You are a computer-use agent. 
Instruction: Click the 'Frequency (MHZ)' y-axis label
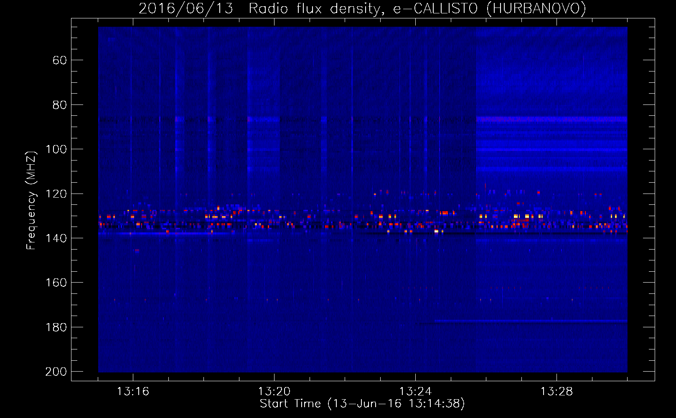click(31, 201)
